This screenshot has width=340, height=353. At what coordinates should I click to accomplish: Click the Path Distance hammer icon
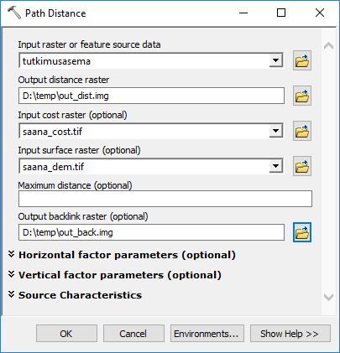(14, 13)
